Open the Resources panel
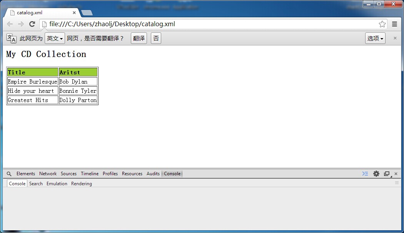 point(132,174)
